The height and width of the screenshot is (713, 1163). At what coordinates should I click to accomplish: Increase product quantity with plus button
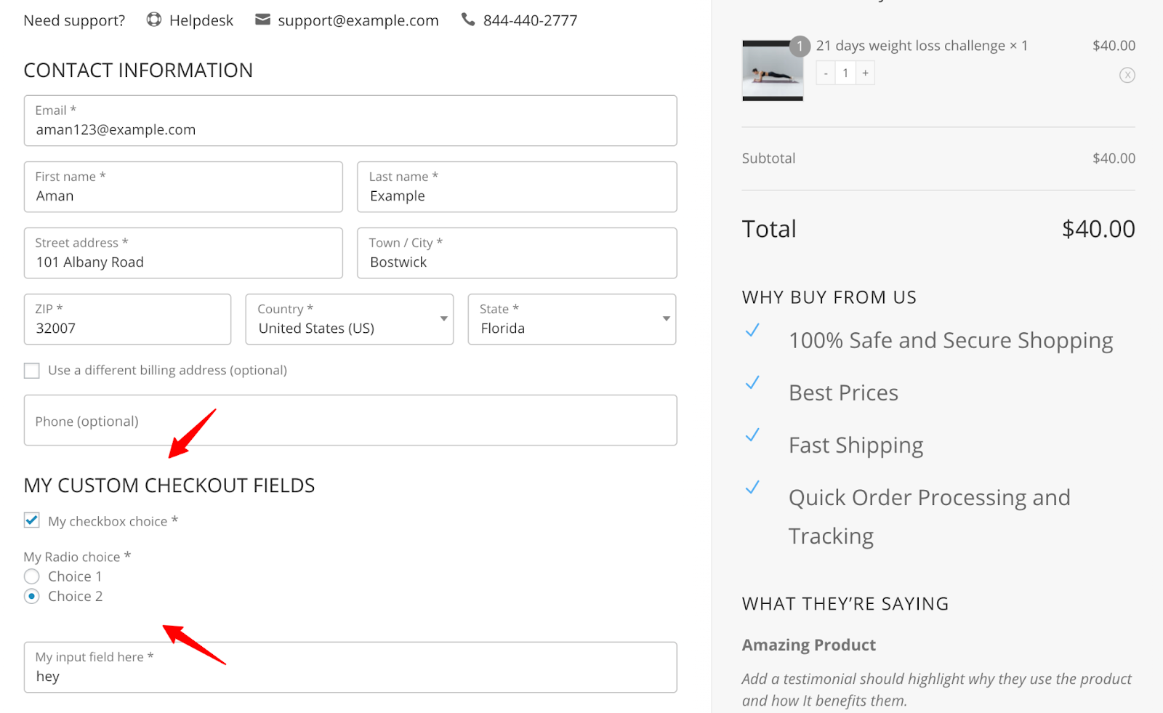[865, 73]
